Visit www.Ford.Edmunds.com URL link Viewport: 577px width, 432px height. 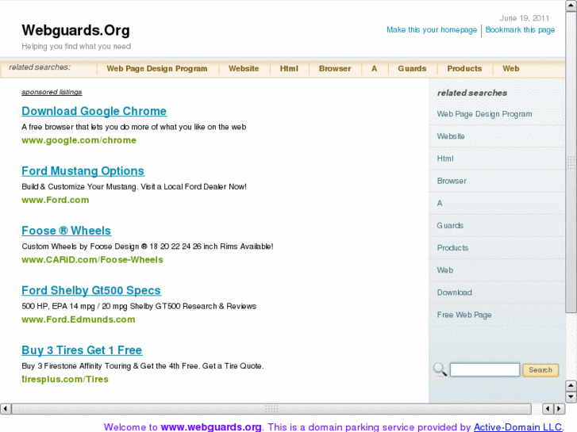[78, 319]
